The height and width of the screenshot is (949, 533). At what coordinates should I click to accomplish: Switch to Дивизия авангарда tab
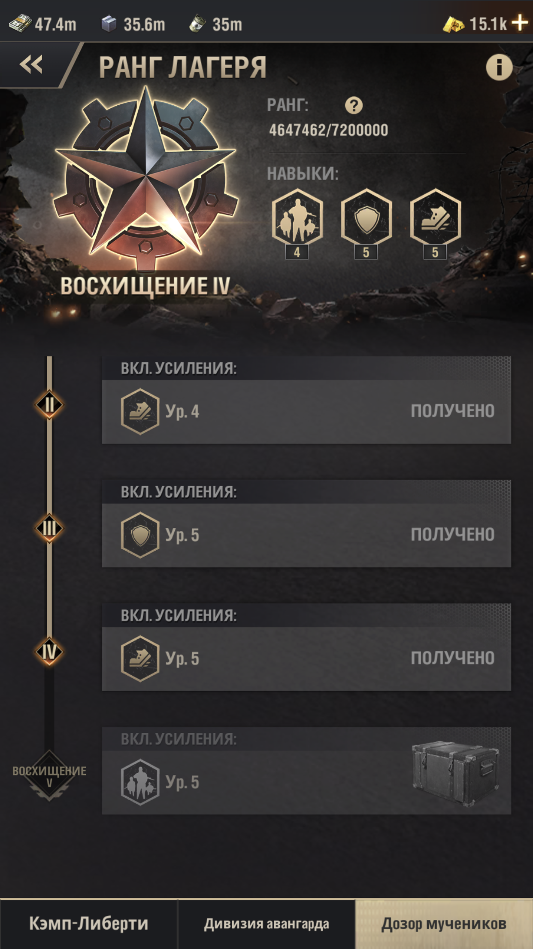(266, 924)
